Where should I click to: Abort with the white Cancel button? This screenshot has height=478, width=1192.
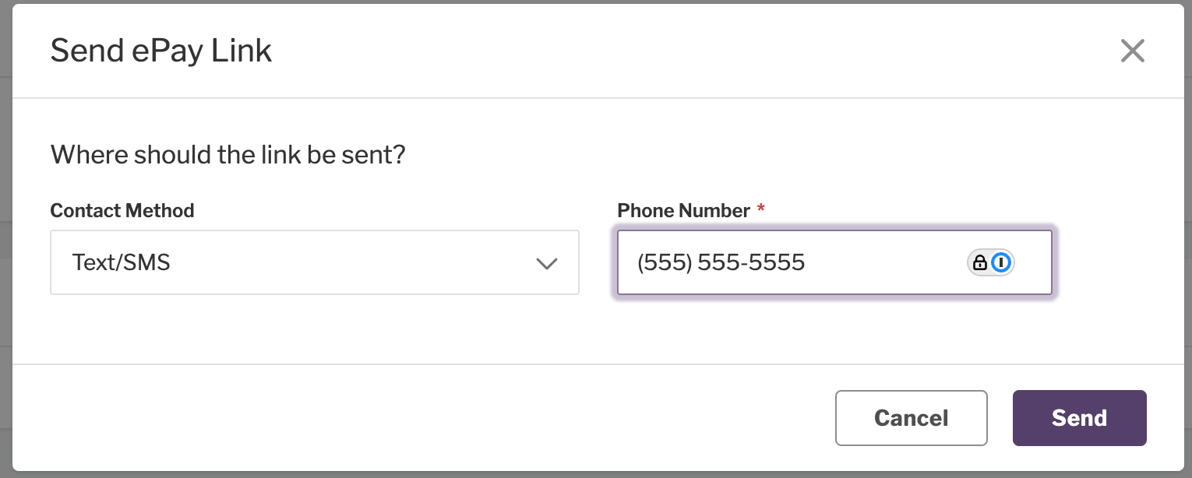(912, 418)
